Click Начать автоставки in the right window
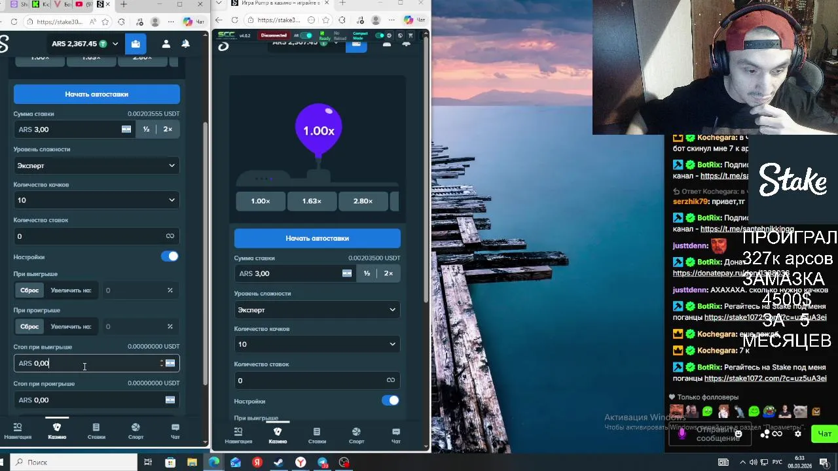This screenshot has width=838, height=471. coord(317,238)
